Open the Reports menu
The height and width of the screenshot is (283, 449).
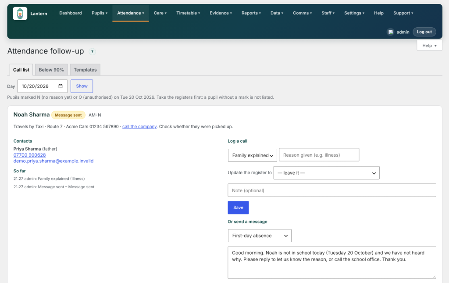tap(251, 13)
